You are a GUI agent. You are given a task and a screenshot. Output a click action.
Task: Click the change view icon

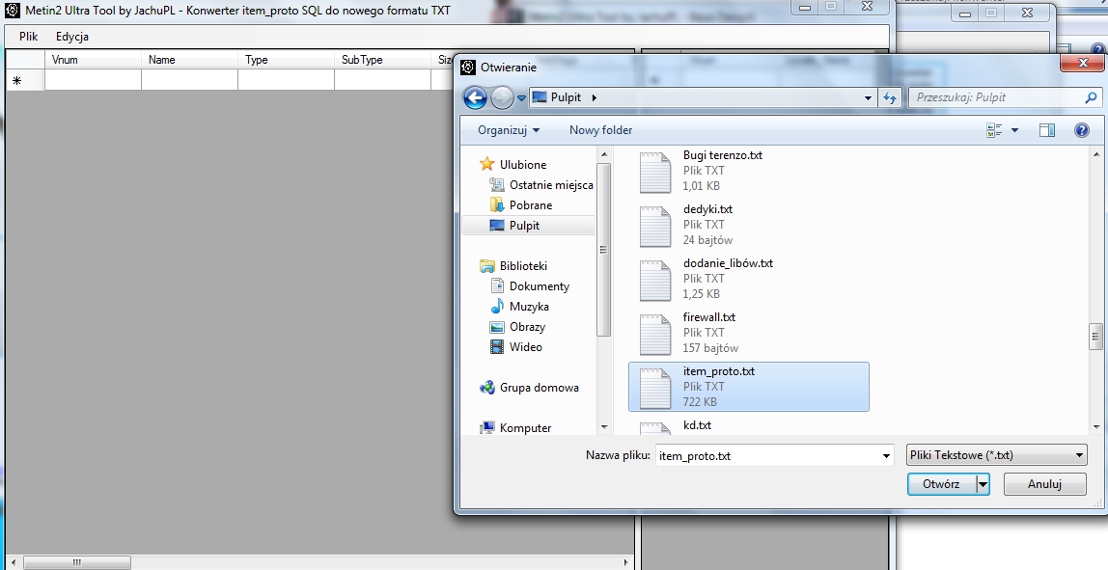click(994, 130)
